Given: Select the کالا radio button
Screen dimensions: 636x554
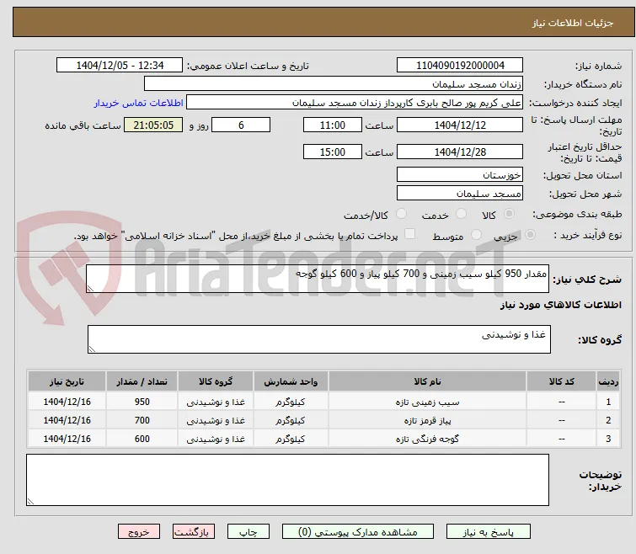Looking at the screenshot, I should 509,214.
